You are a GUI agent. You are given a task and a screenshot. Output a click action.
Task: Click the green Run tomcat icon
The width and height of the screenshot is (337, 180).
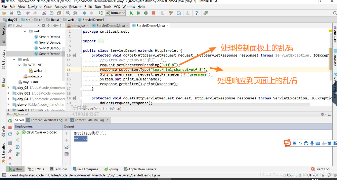coord(131,13)
